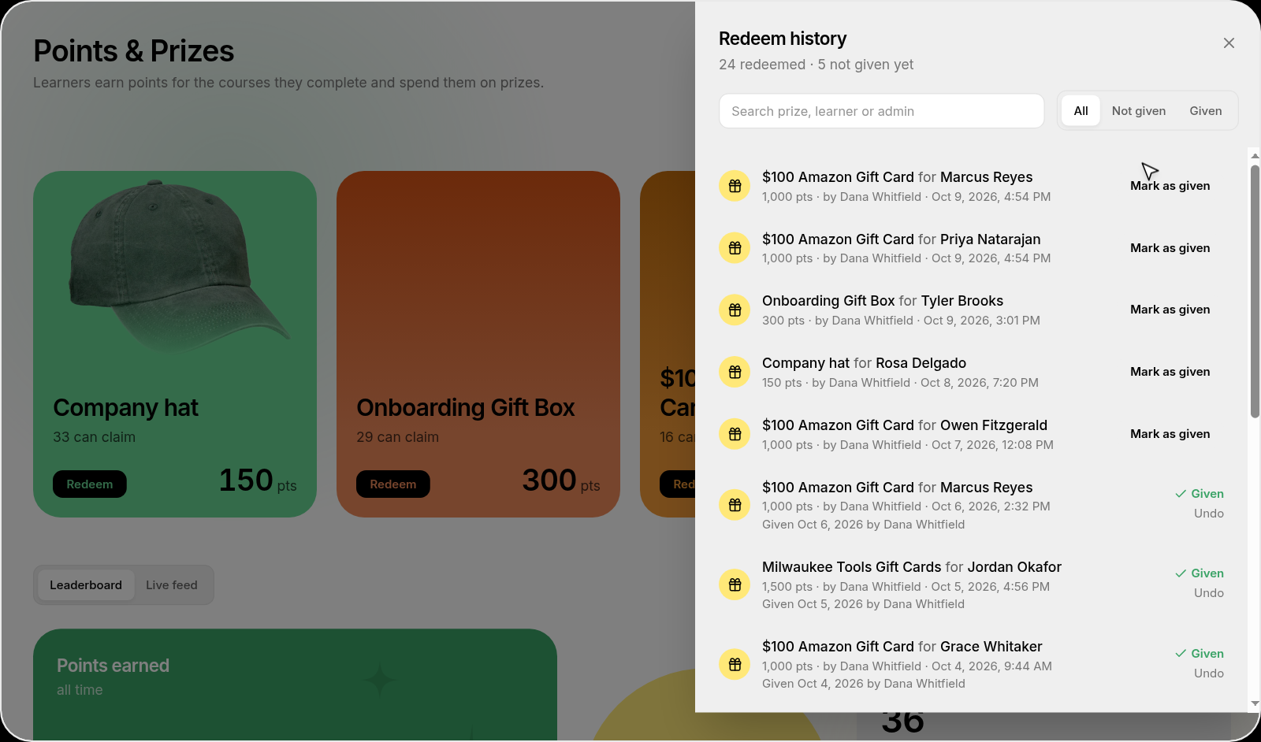Focus the search prize, learner or admin field
The width and height of the screenshot is (1261, 742).
(881, 111)
